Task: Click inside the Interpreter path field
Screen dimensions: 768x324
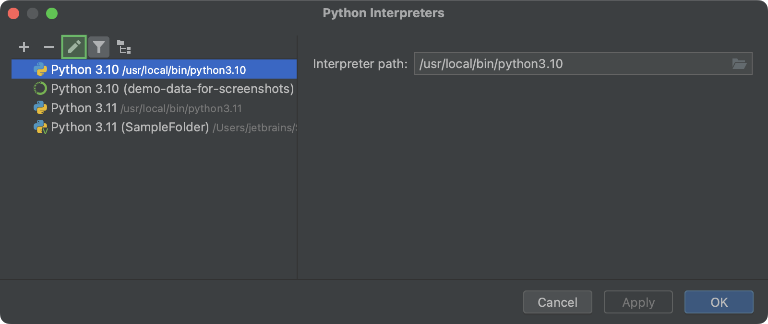Action: coord(571,64)
